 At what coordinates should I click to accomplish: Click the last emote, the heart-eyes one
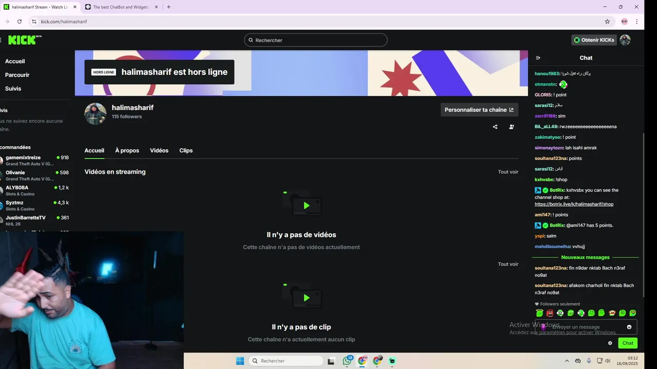click(x=632, y=313)
